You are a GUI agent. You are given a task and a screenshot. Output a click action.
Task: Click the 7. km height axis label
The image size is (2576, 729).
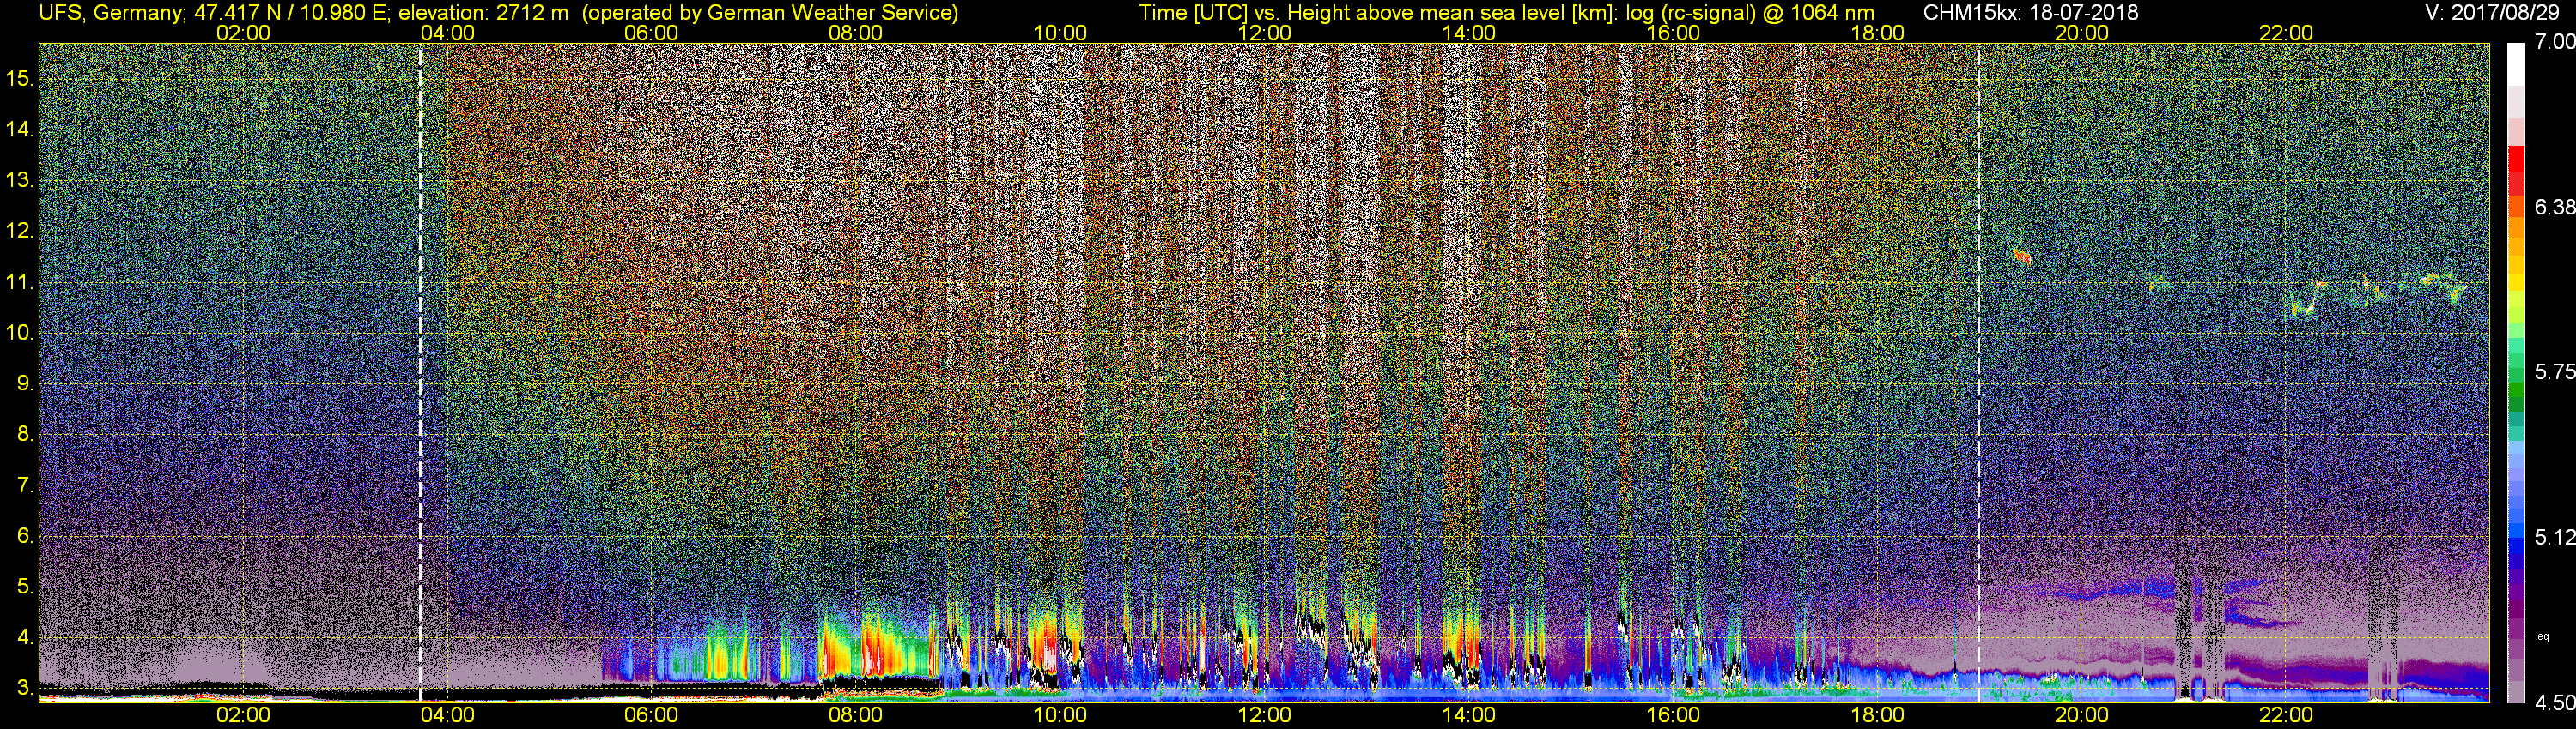click(x=26, y=485)
